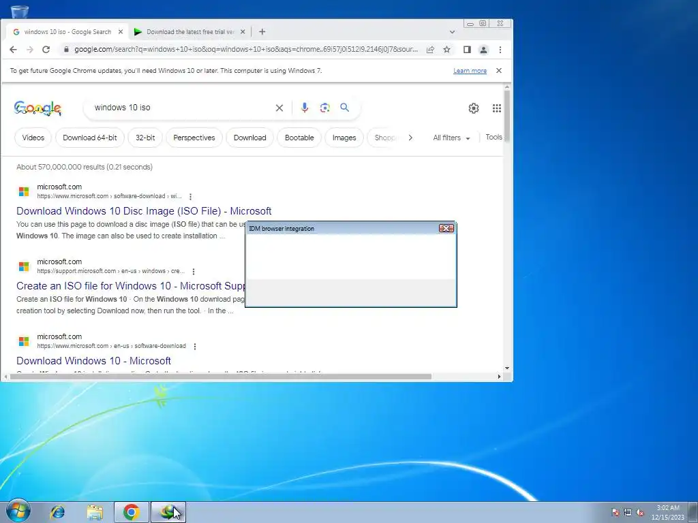Screen dimensions: 698x523
Task: Open more options for third microsoft.com result
Action: click(x=194, y=346)
